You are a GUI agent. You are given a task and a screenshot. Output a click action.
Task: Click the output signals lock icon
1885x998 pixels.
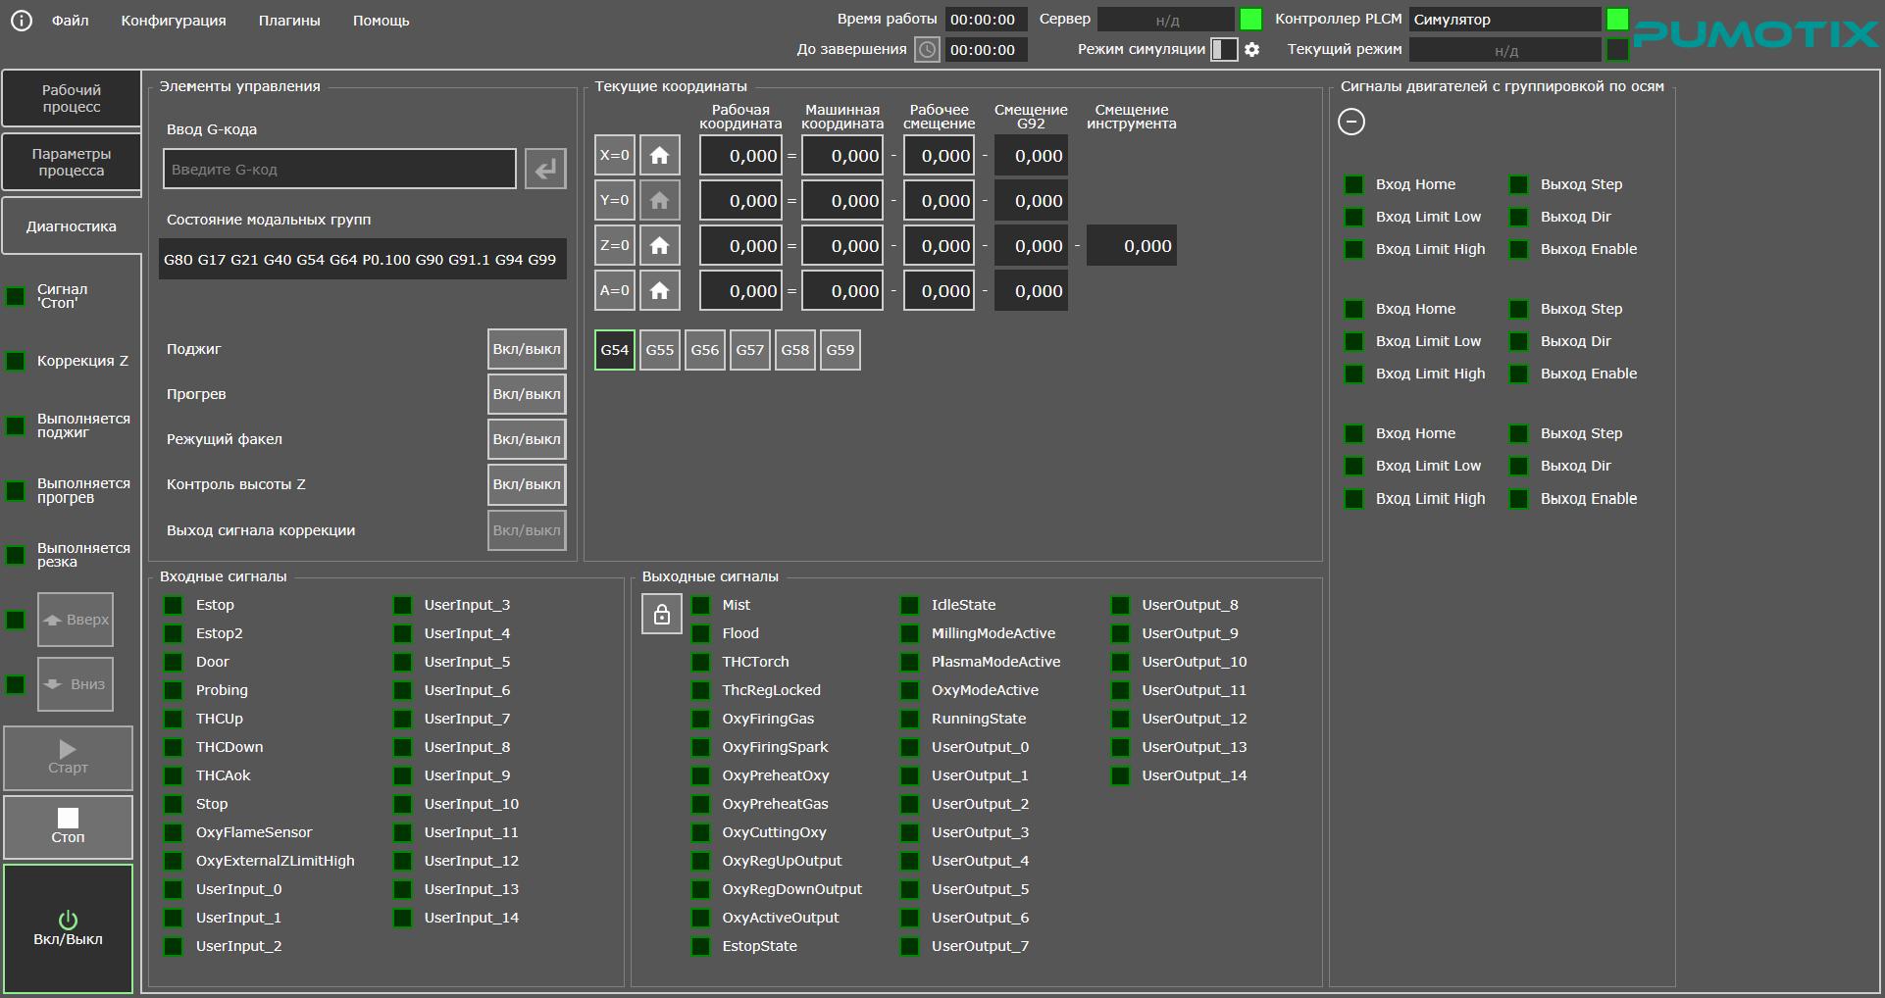pyautogui.click(x=662, y=615)
